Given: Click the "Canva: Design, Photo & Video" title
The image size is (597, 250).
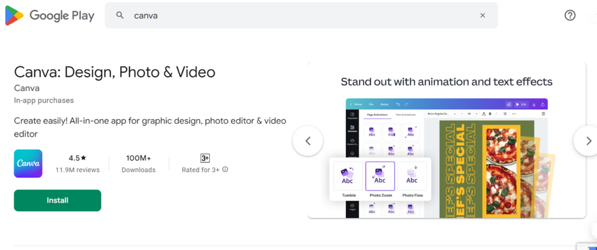Looking at the screenshot, I should pyautogui.click(x=115, y=72).
